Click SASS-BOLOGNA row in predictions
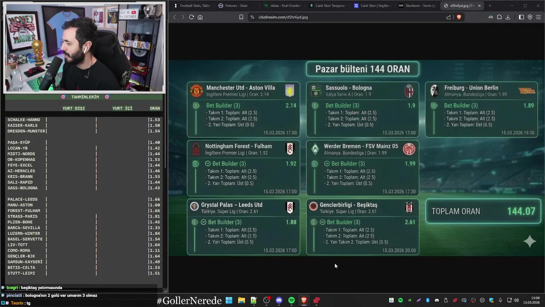 click(x=84, y=188)
